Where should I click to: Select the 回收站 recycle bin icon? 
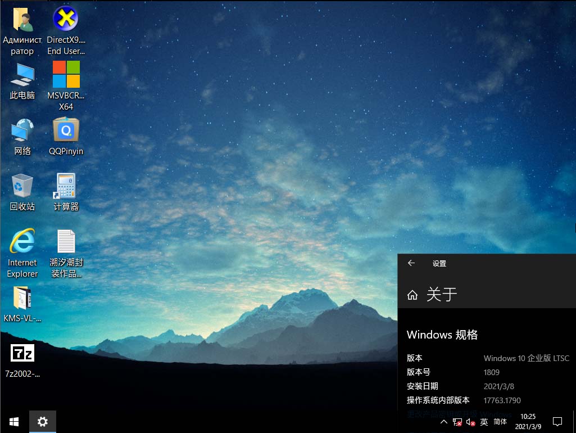[x=22, y=186]
